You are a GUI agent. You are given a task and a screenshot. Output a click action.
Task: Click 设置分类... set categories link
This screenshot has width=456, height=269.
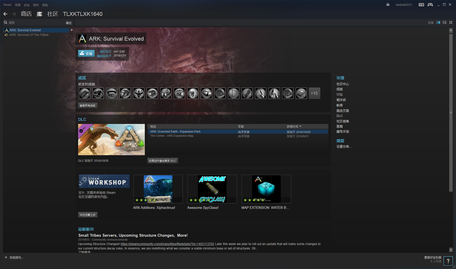344,146
